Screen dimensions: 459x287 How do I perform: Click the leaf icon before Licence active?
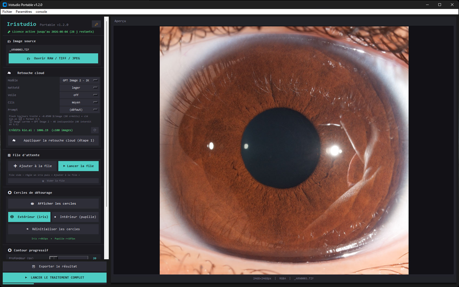pyautogui.click(x=9, y=32)
